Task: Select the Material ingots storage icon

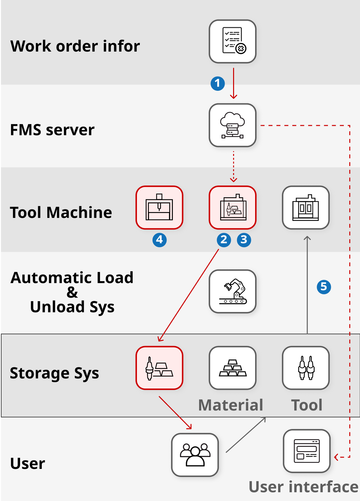Action: pos(232,368)
